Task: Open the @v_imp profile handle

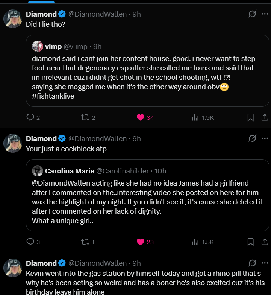Action: pos(76,47)
